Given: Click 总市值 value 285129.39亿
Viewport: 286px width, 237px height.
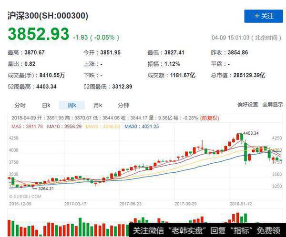Looking at the screenshot, I should pos(249,75).
